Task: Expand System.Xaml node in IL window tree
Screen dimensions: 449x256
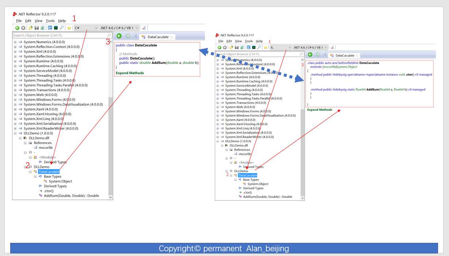Action: [217, 120]
